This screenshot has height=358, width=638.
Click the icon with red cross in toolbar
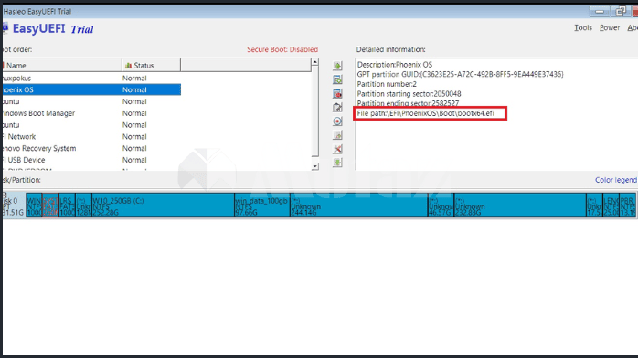(x=337, y=149)
